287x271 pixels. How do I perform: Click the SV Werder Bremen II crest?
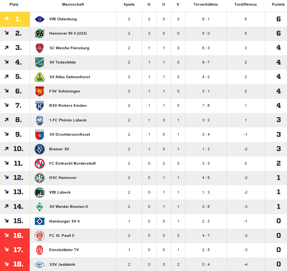coord(39,207)
